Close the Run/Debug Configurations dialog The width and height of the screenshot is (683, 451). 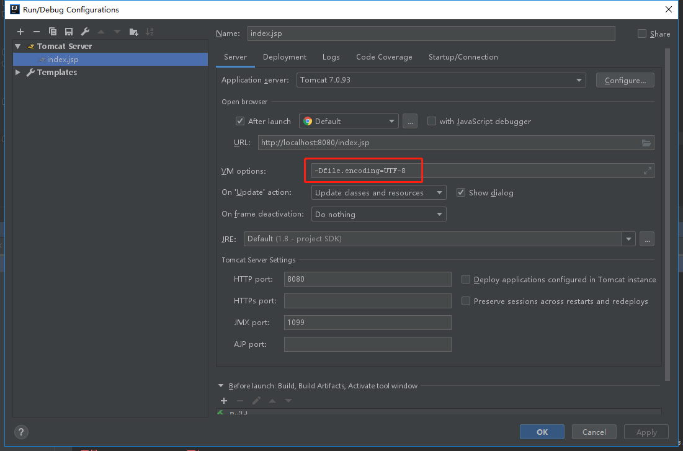coord(669,9)
